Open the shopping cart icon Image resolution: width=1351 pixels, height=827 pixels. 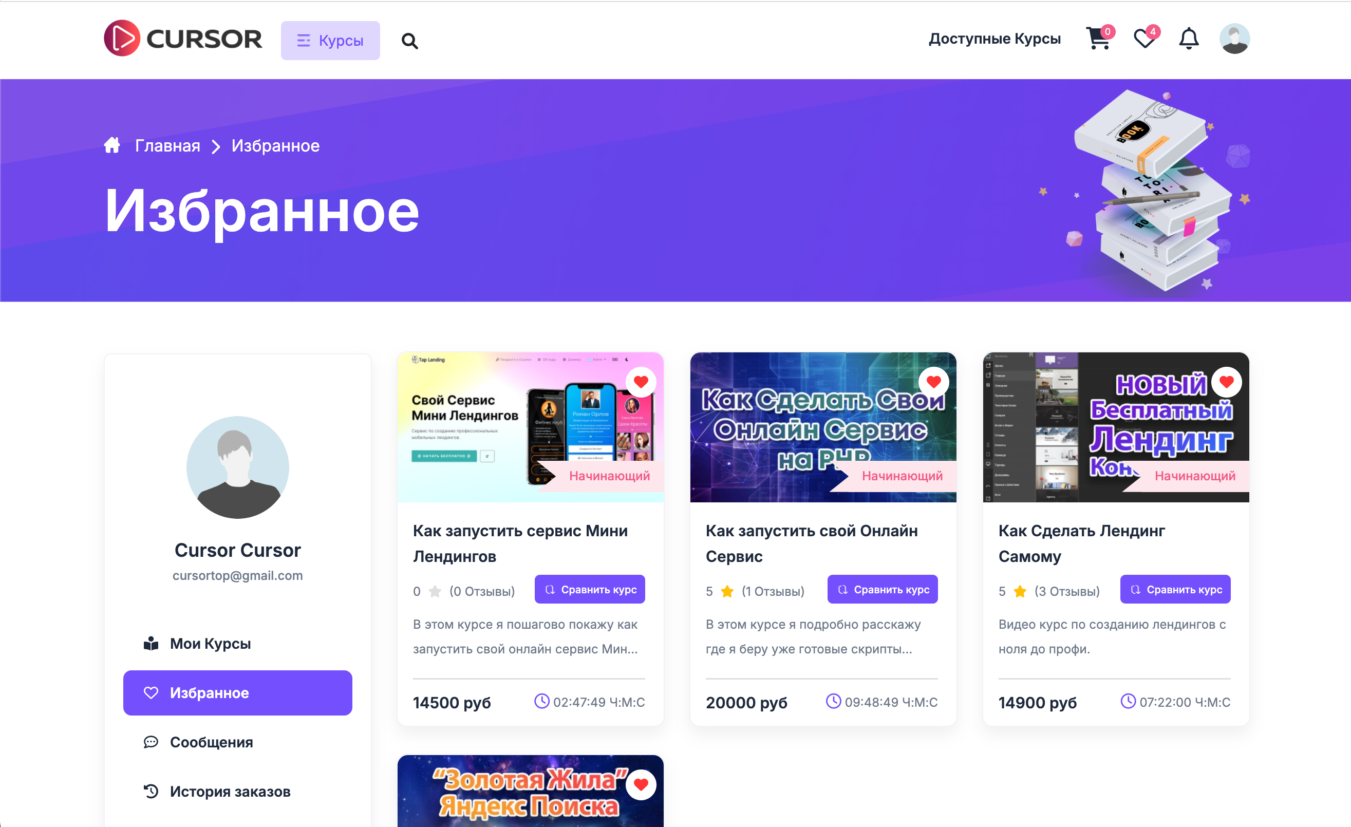tap(1099, 39)
